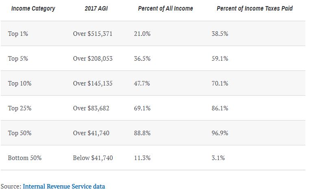
Task: Select the Over $515,371 cell
Action: coord(93,34)
